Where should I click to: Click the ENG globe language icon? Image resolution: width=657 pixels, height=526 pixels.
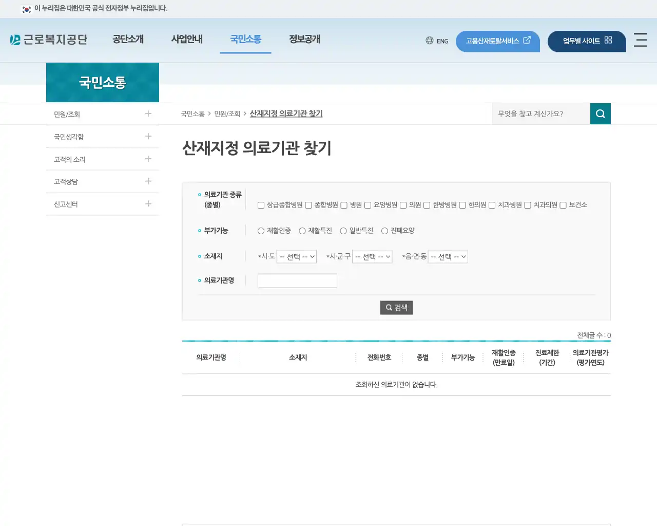429,41
